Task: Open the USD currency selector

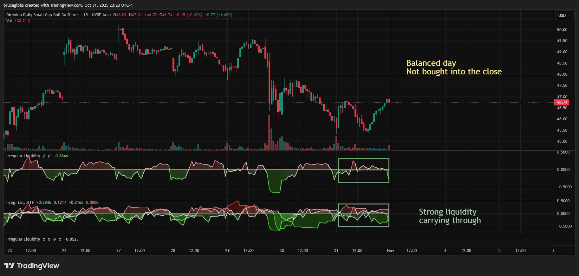Action: tap(564, 16)
